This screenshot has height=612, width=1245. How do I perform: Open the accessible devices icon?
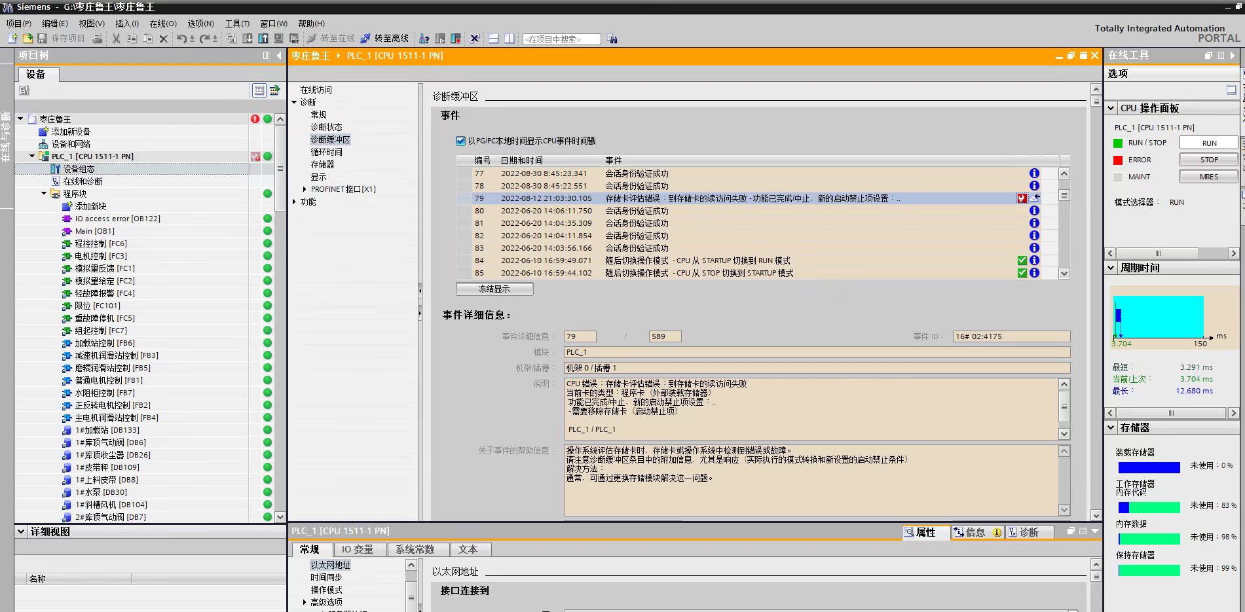click(424, 39)
